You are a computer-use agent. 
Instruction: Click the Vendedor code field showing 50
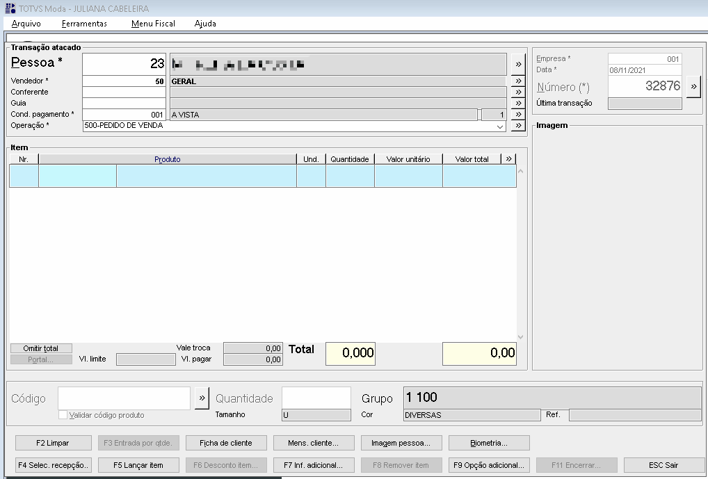[x=124, y=81]
